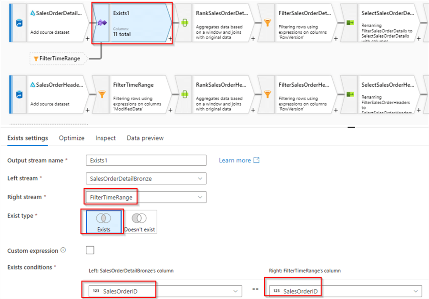Click the FilterTimeRange funnel icon in second row
Viewport: 429px width, 299px height.
coord(102,94)
